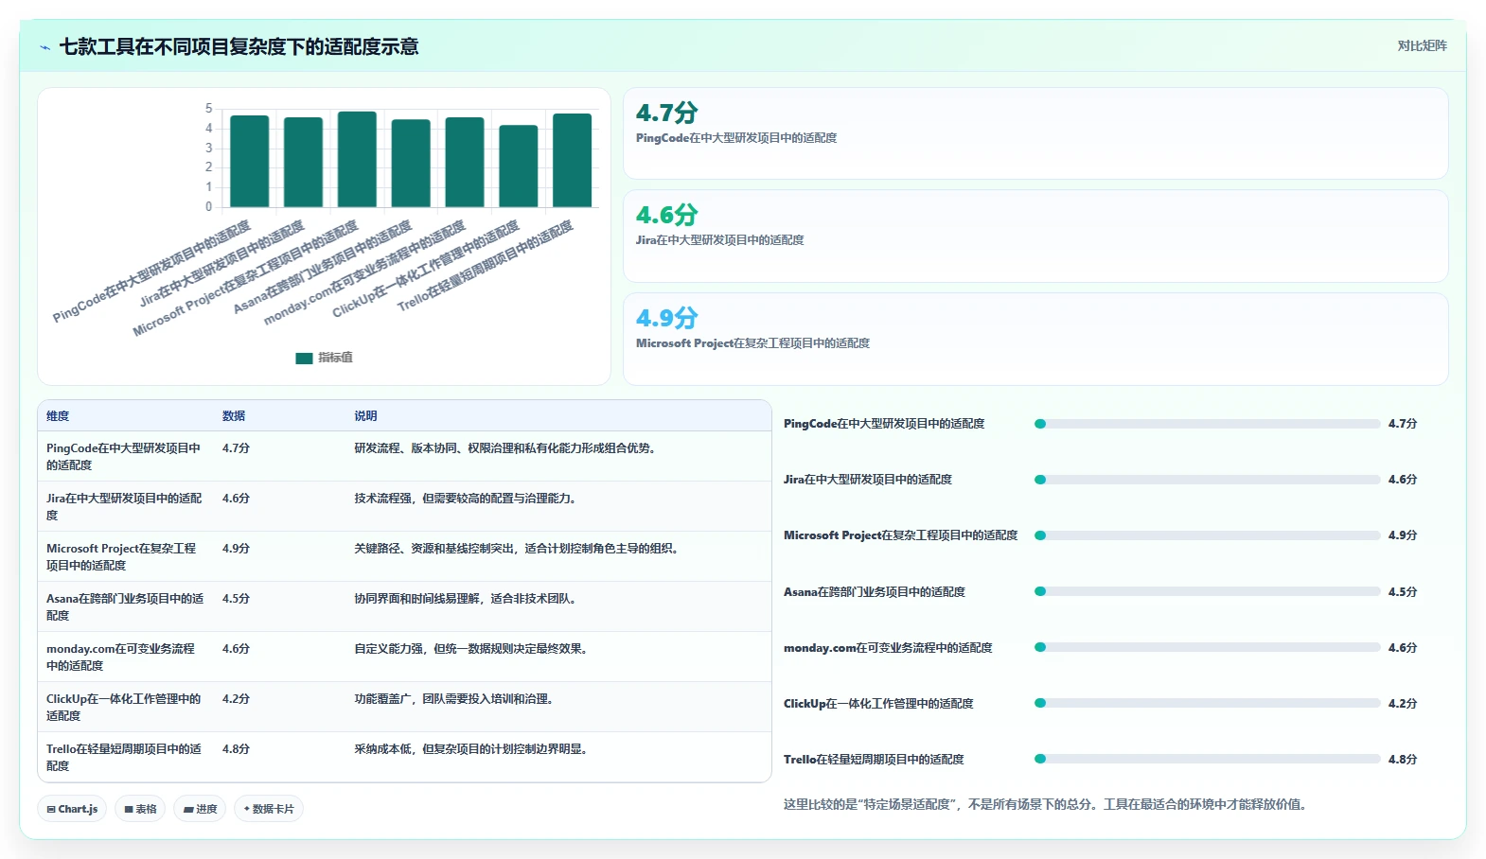Click the Microsoft Project label in the progress list

click(901, 535)
